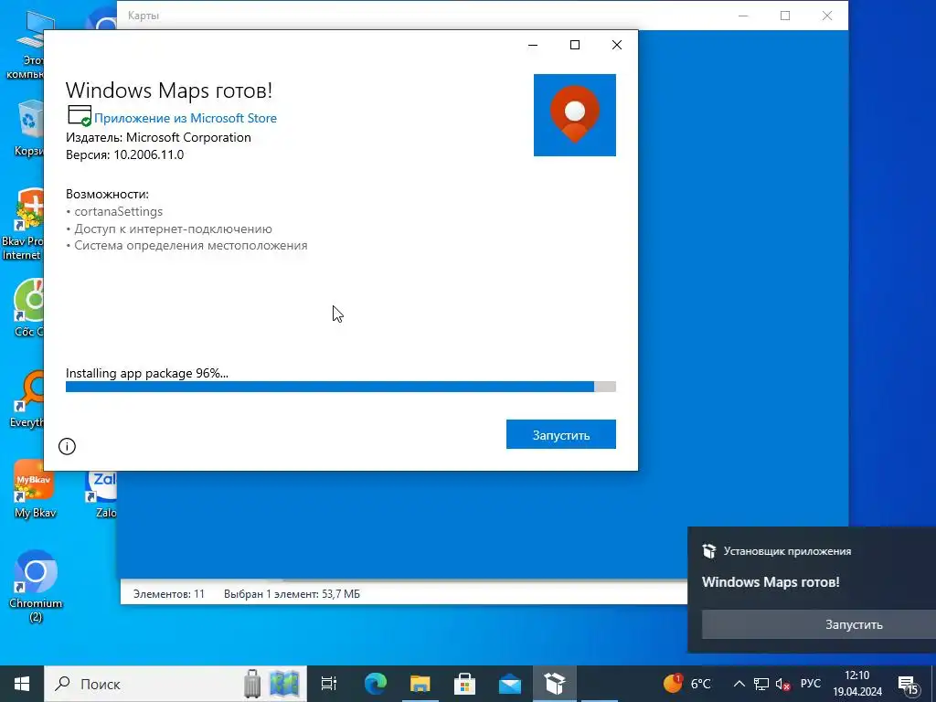
Task: Click Выбран 1 элемент: 53,7 МБ status text
Action: click(292, 594)
